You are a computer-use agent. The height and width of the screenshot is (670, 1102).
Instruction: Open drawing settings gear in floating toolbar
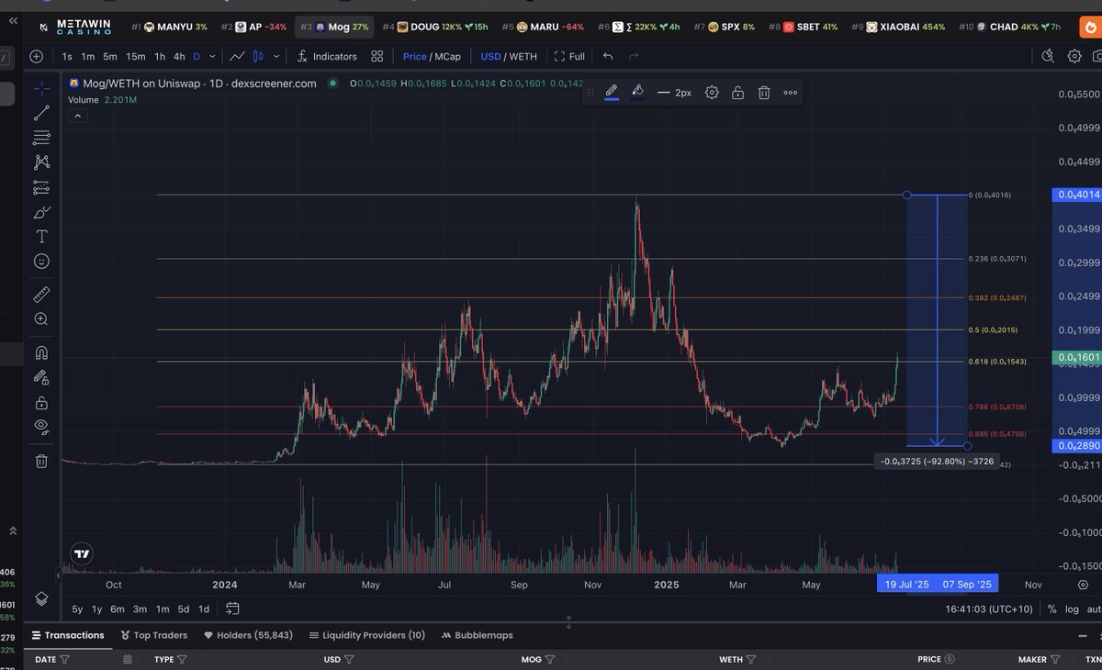tap(712, 93)
